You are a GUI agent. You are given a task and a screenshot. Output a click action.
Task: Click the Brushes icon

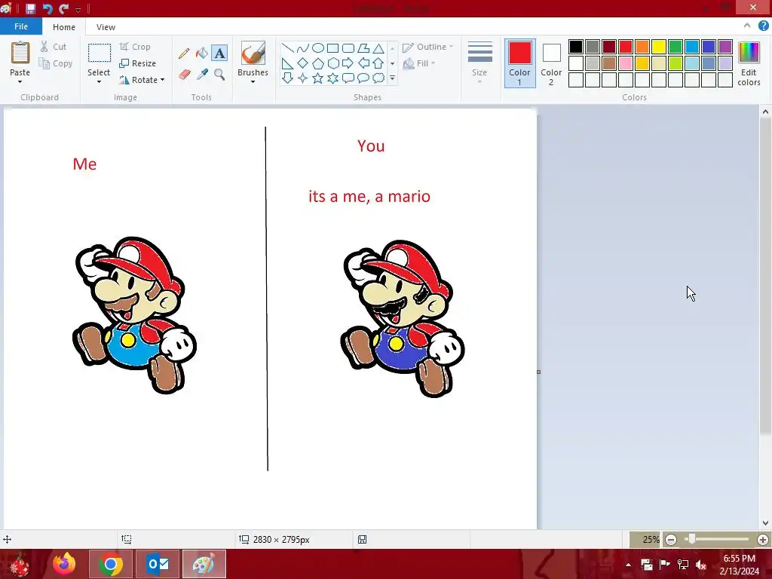coord(253,54)
